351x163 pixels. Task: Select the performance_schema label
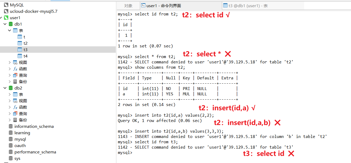pos(35,152)
